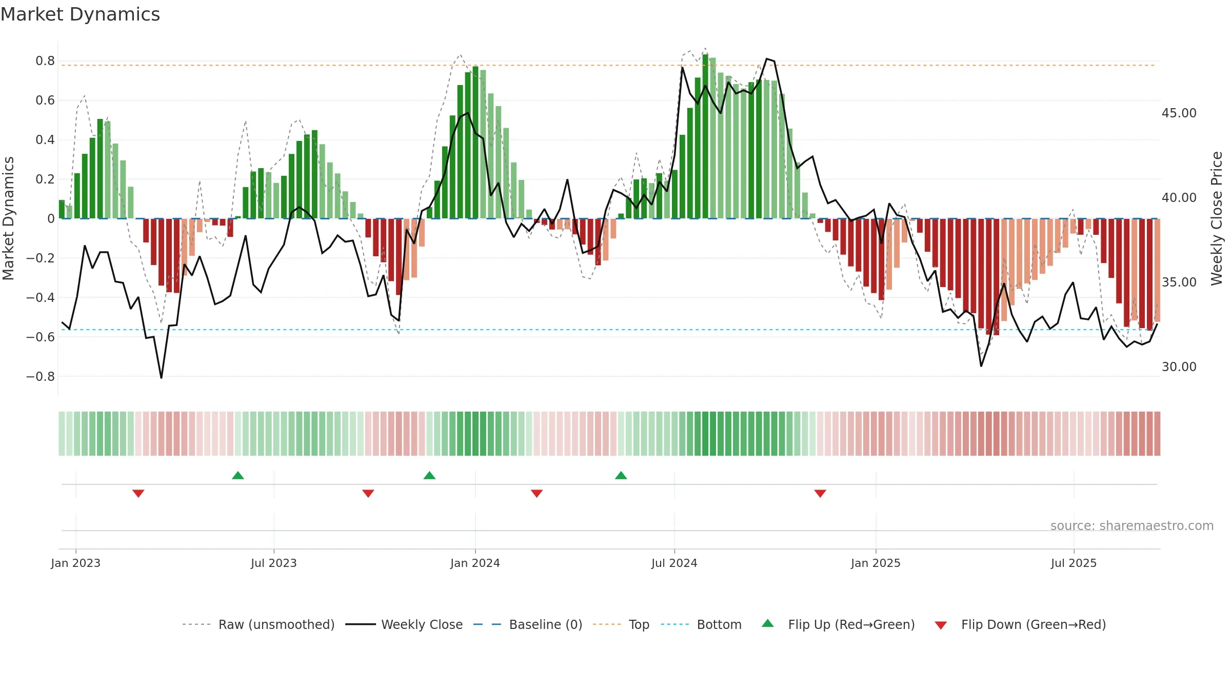Screen dimensions: 1231x692
Task: Click the Jul 2023 x-axis label
Action: point(274,563)
